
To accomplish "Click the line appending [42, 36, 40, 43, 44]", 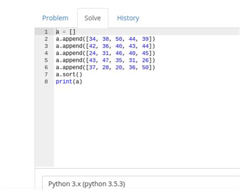I will coord(105,46).
